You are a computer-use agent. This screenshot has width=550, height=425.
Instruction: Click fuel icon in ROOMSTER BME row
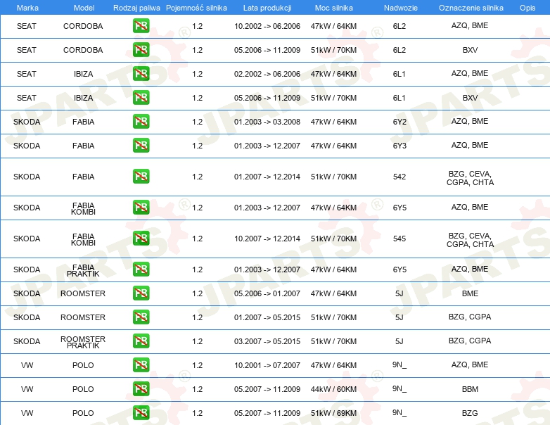141,293
